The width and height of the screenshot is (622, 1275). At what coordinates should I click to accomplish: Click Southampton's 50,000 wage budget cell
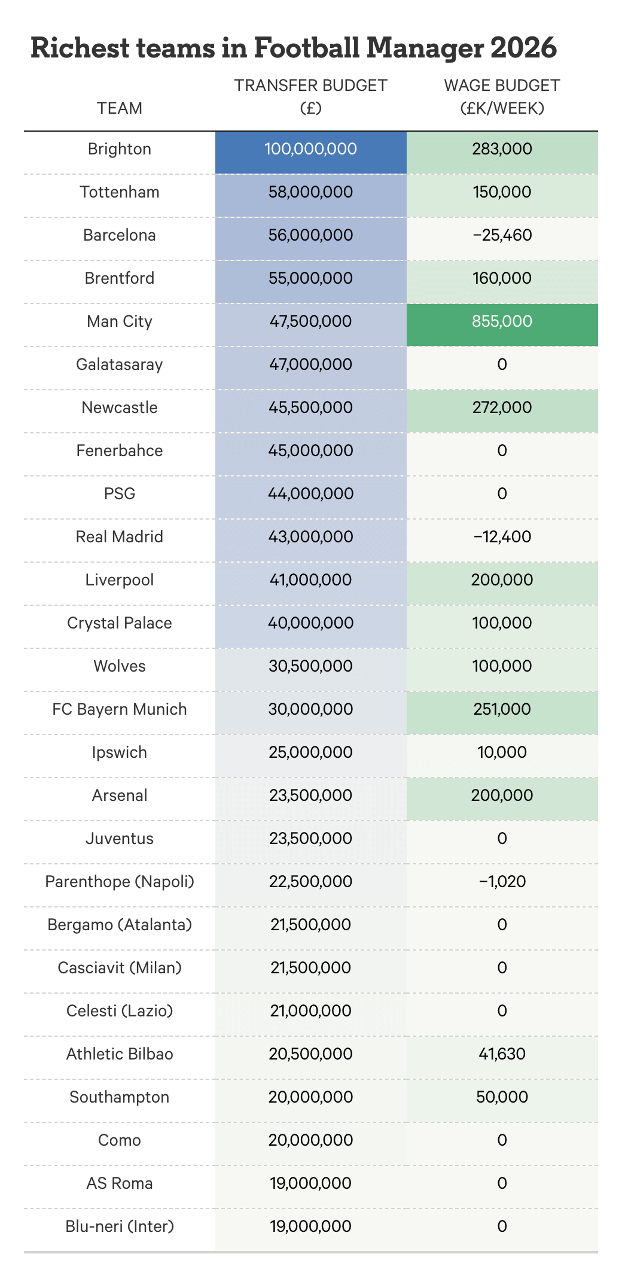point(502,1097)
